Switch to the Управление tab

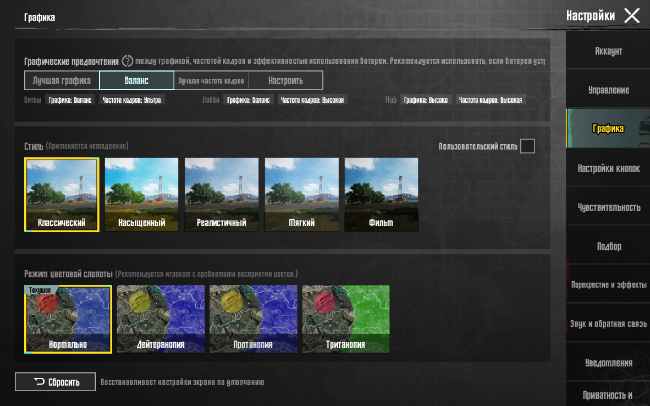click(608, 90)
